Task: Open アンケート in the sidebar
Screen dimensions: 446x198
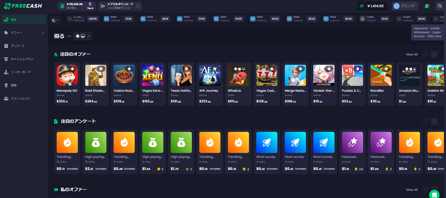Action: click(x=24, y=46)
